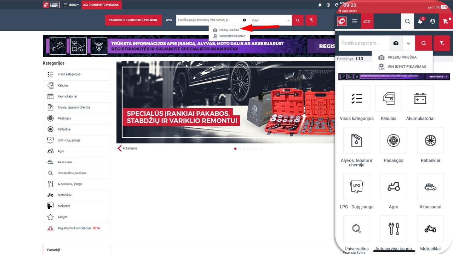
Task: Tap the search magnifier in mobile header
Action: (x=407, y=22)
